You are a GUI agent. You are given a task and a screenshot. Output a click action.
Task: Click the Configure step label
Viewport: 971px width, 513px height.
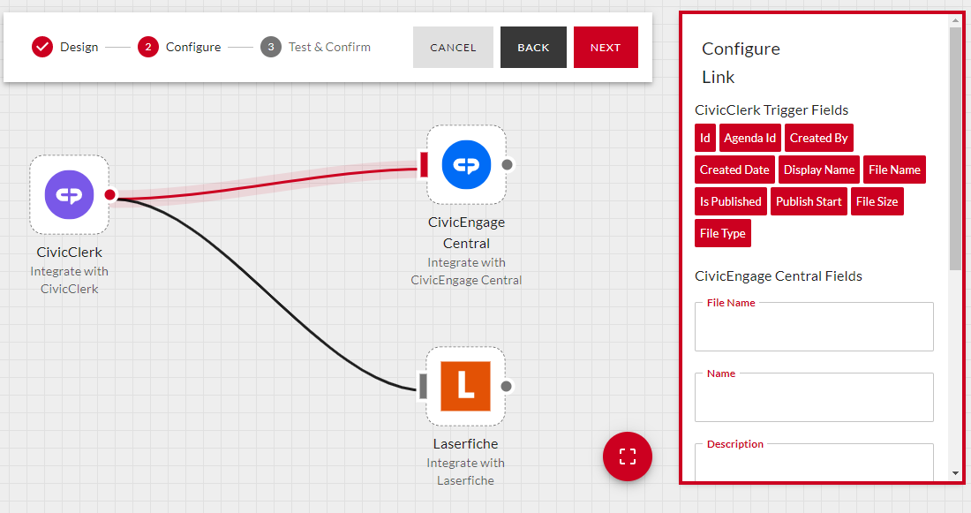click(x=193, y=47)
